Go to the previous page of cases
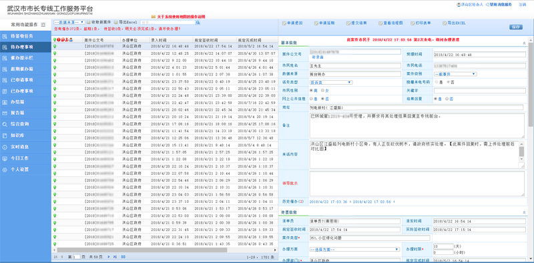Image resolution: width=534 pixels, height=263 pixels. point(62,256)
